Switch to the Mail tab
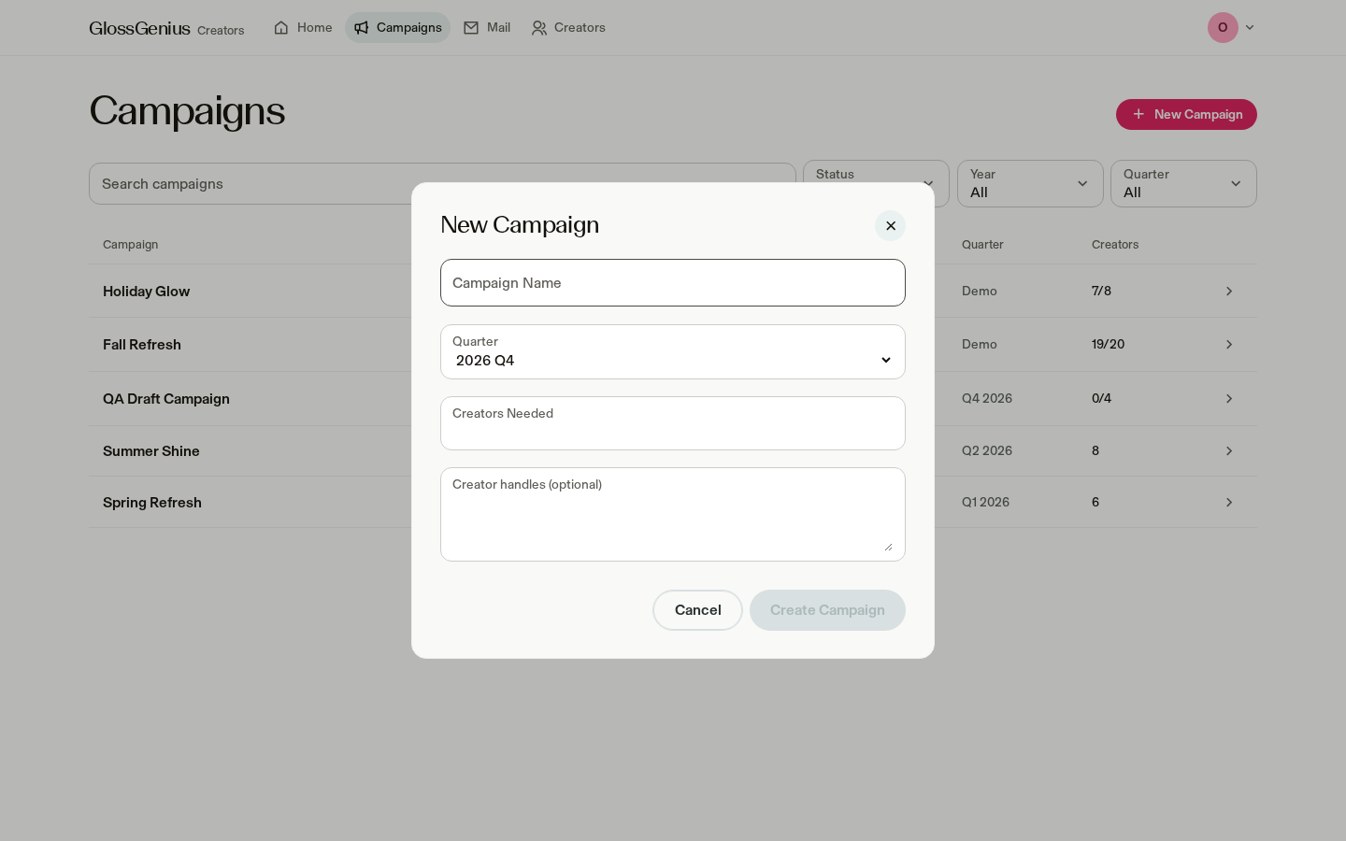The width and height of the screenshot is (1346, 841). click(487, 28)
